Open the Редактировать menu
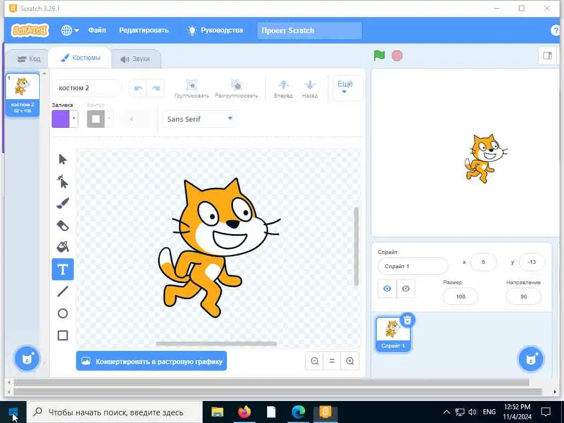 point(144,30)
